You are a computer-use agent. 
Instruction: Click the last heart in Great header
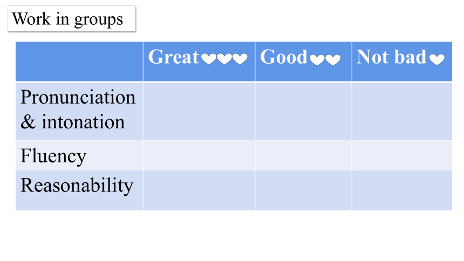point(240,59)
